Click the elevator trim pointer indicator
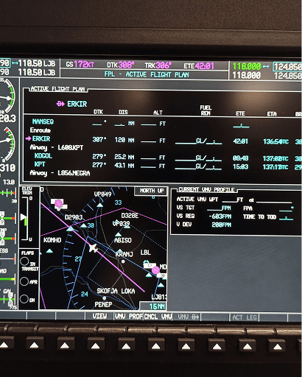This screenshot has width=302, height=377. tap(24, 217)
